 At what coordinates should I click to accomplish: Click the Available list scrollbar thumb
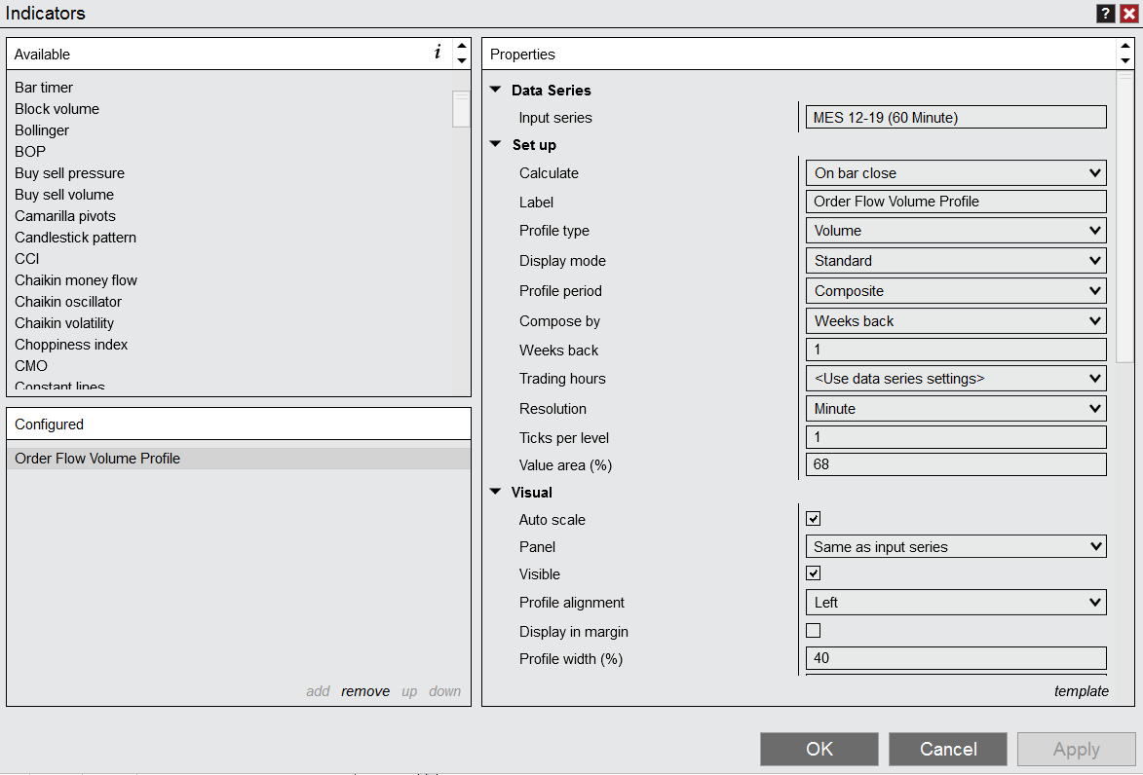pos(461,109)
